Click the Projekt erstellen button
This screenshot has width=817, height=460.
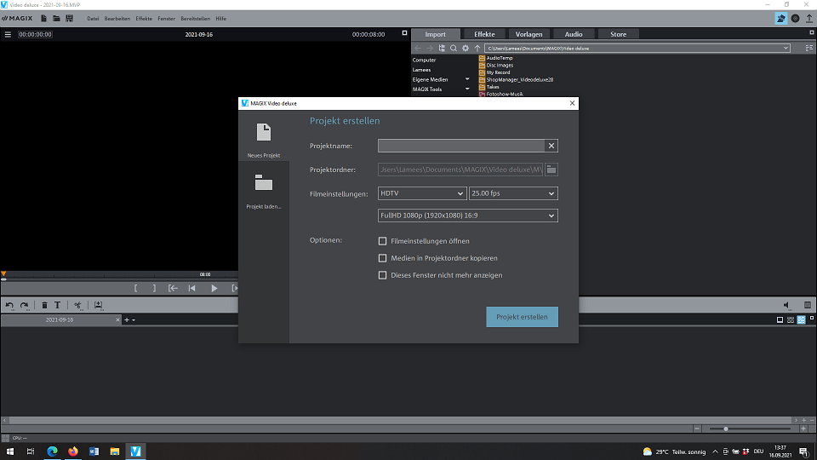click(522, 317)
